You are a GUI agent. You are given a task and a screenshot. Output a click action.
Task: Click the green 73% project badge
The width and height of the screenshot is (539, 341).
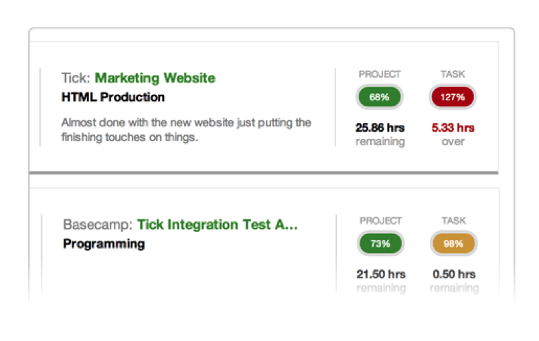pyautogui.click(x=380, y=244)
